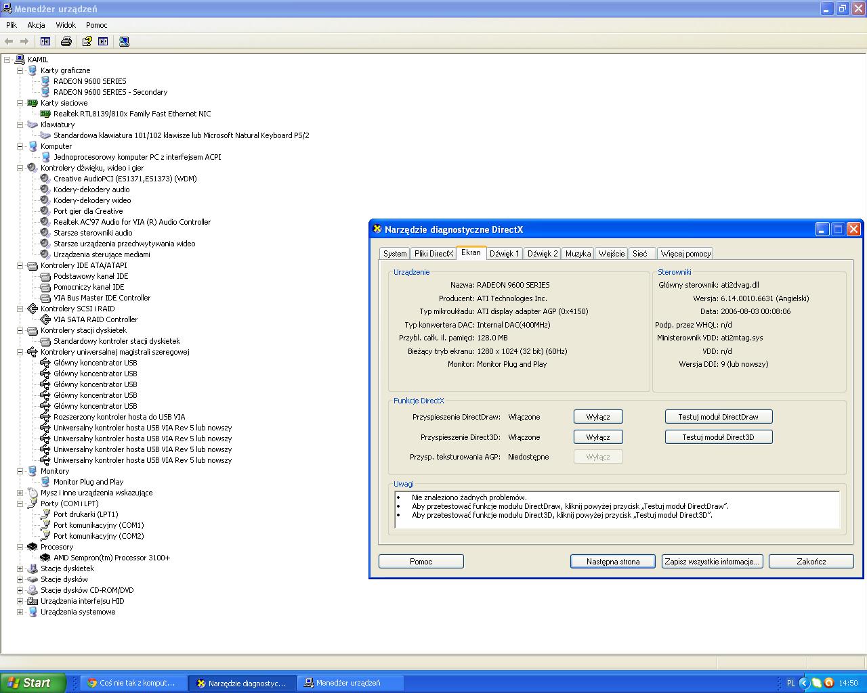Open Chrome task 'Coś nie tak z komput...'
The height and width of the screenshot is (693, 867).
point(133,683)
